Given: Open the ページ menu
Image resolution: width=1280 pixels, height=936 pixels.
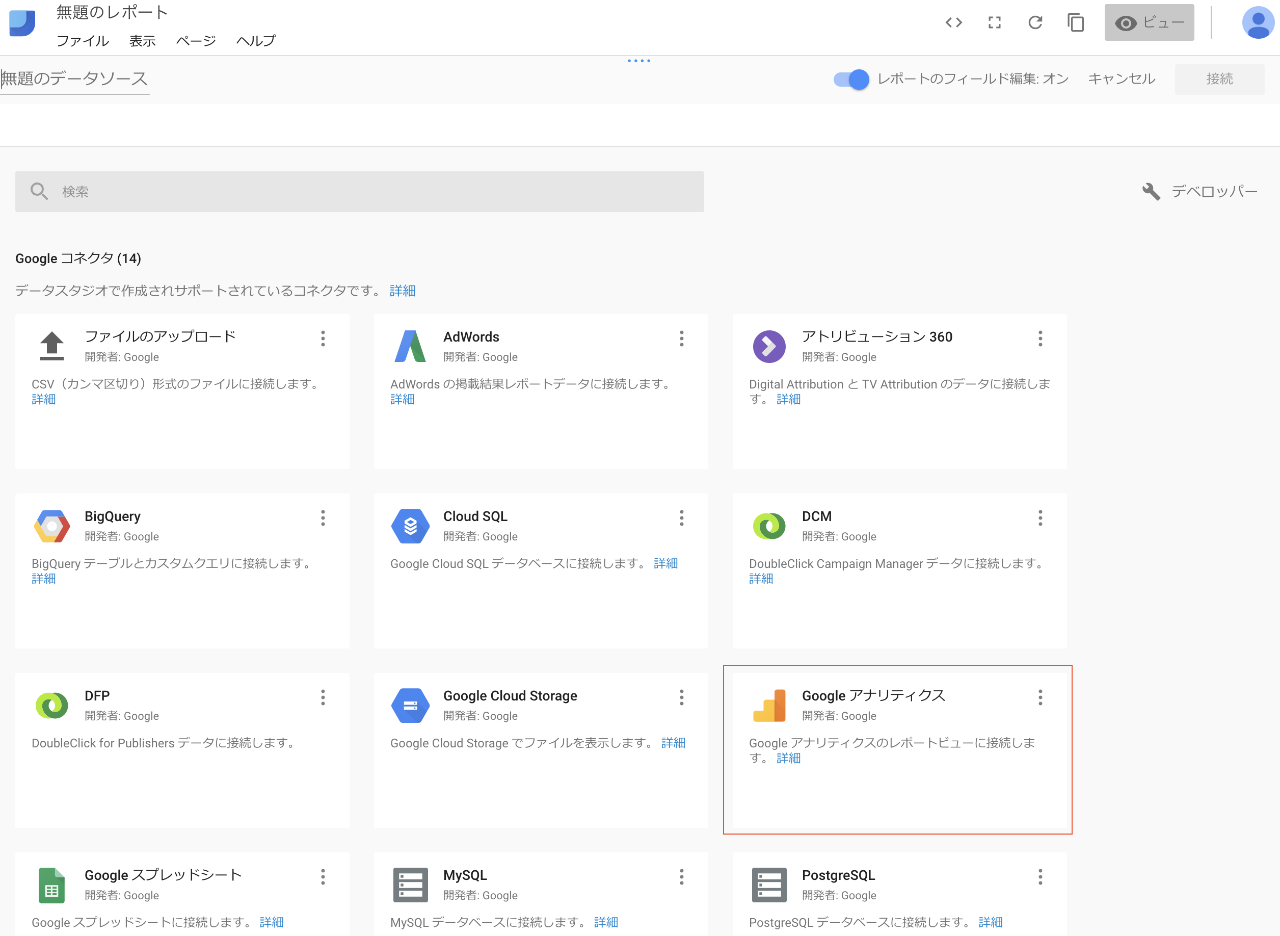Looking at the screenshot, I should [x=196, y=41].
